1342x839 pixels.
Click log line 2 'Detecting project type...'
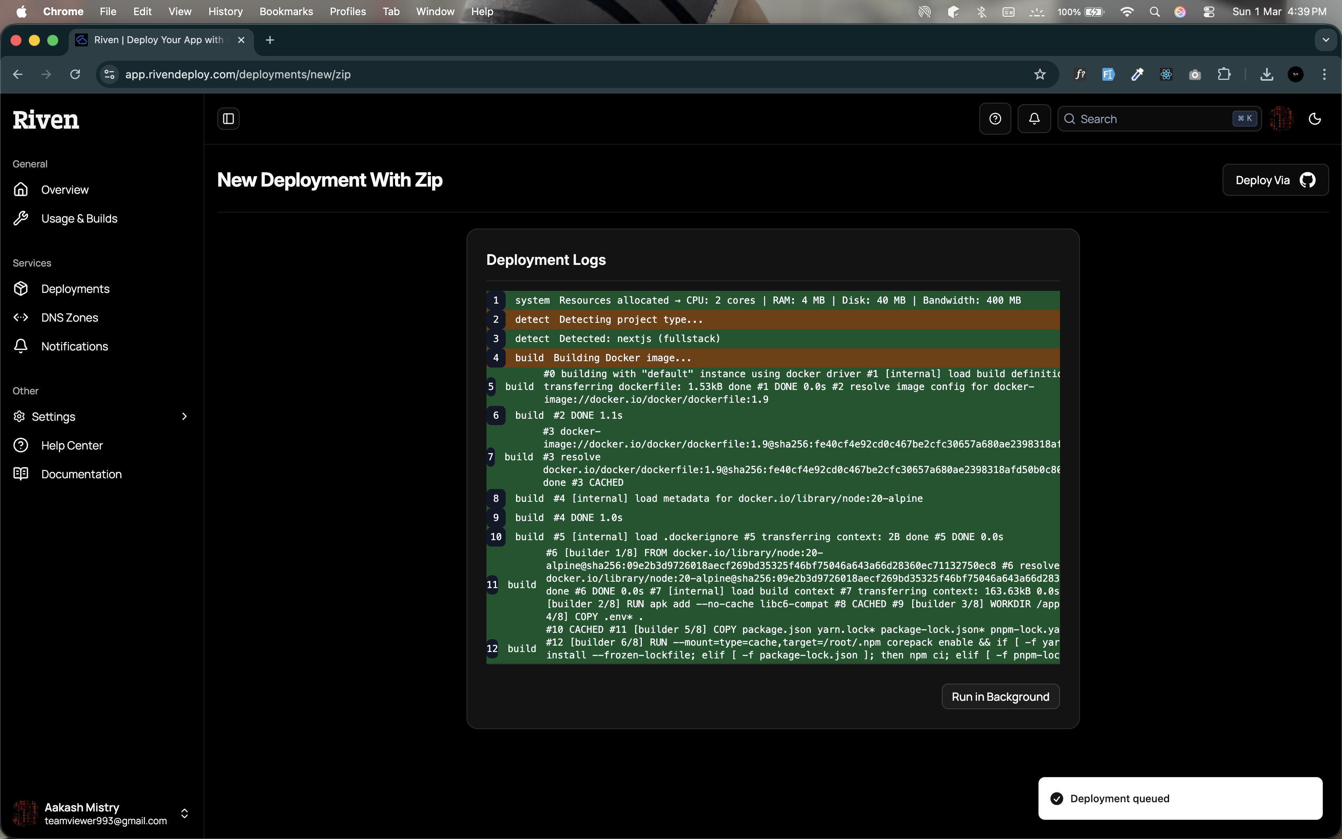[773, 320]
